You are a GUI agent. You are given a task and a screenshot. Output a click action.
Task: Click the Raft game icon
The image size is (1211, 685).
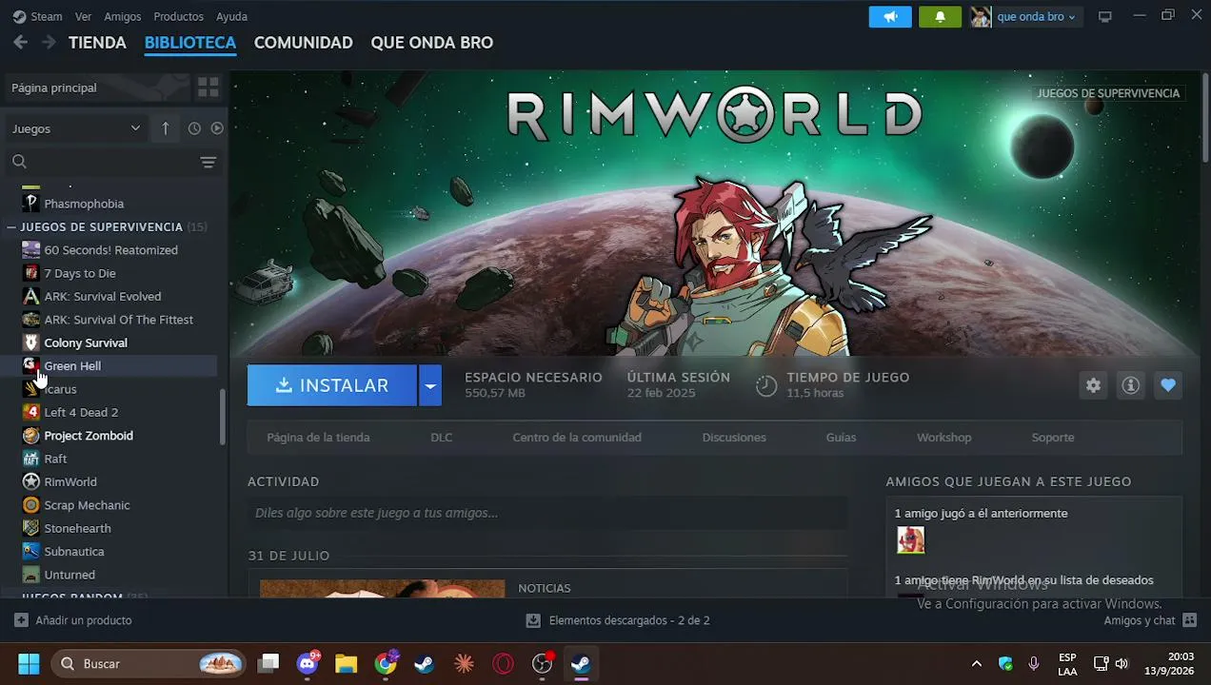click(x=31, y=459)
